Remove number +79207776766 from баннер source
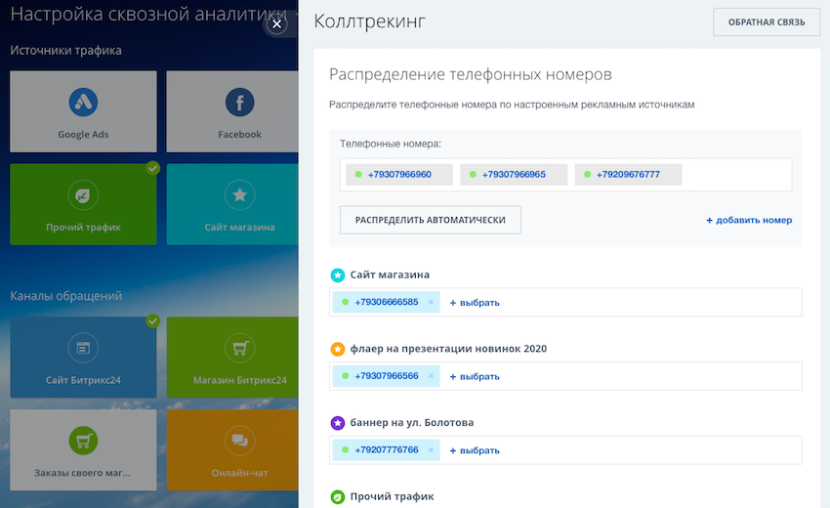Image resolution: width=830 pixels, height=508 pixels. (431, 450)
